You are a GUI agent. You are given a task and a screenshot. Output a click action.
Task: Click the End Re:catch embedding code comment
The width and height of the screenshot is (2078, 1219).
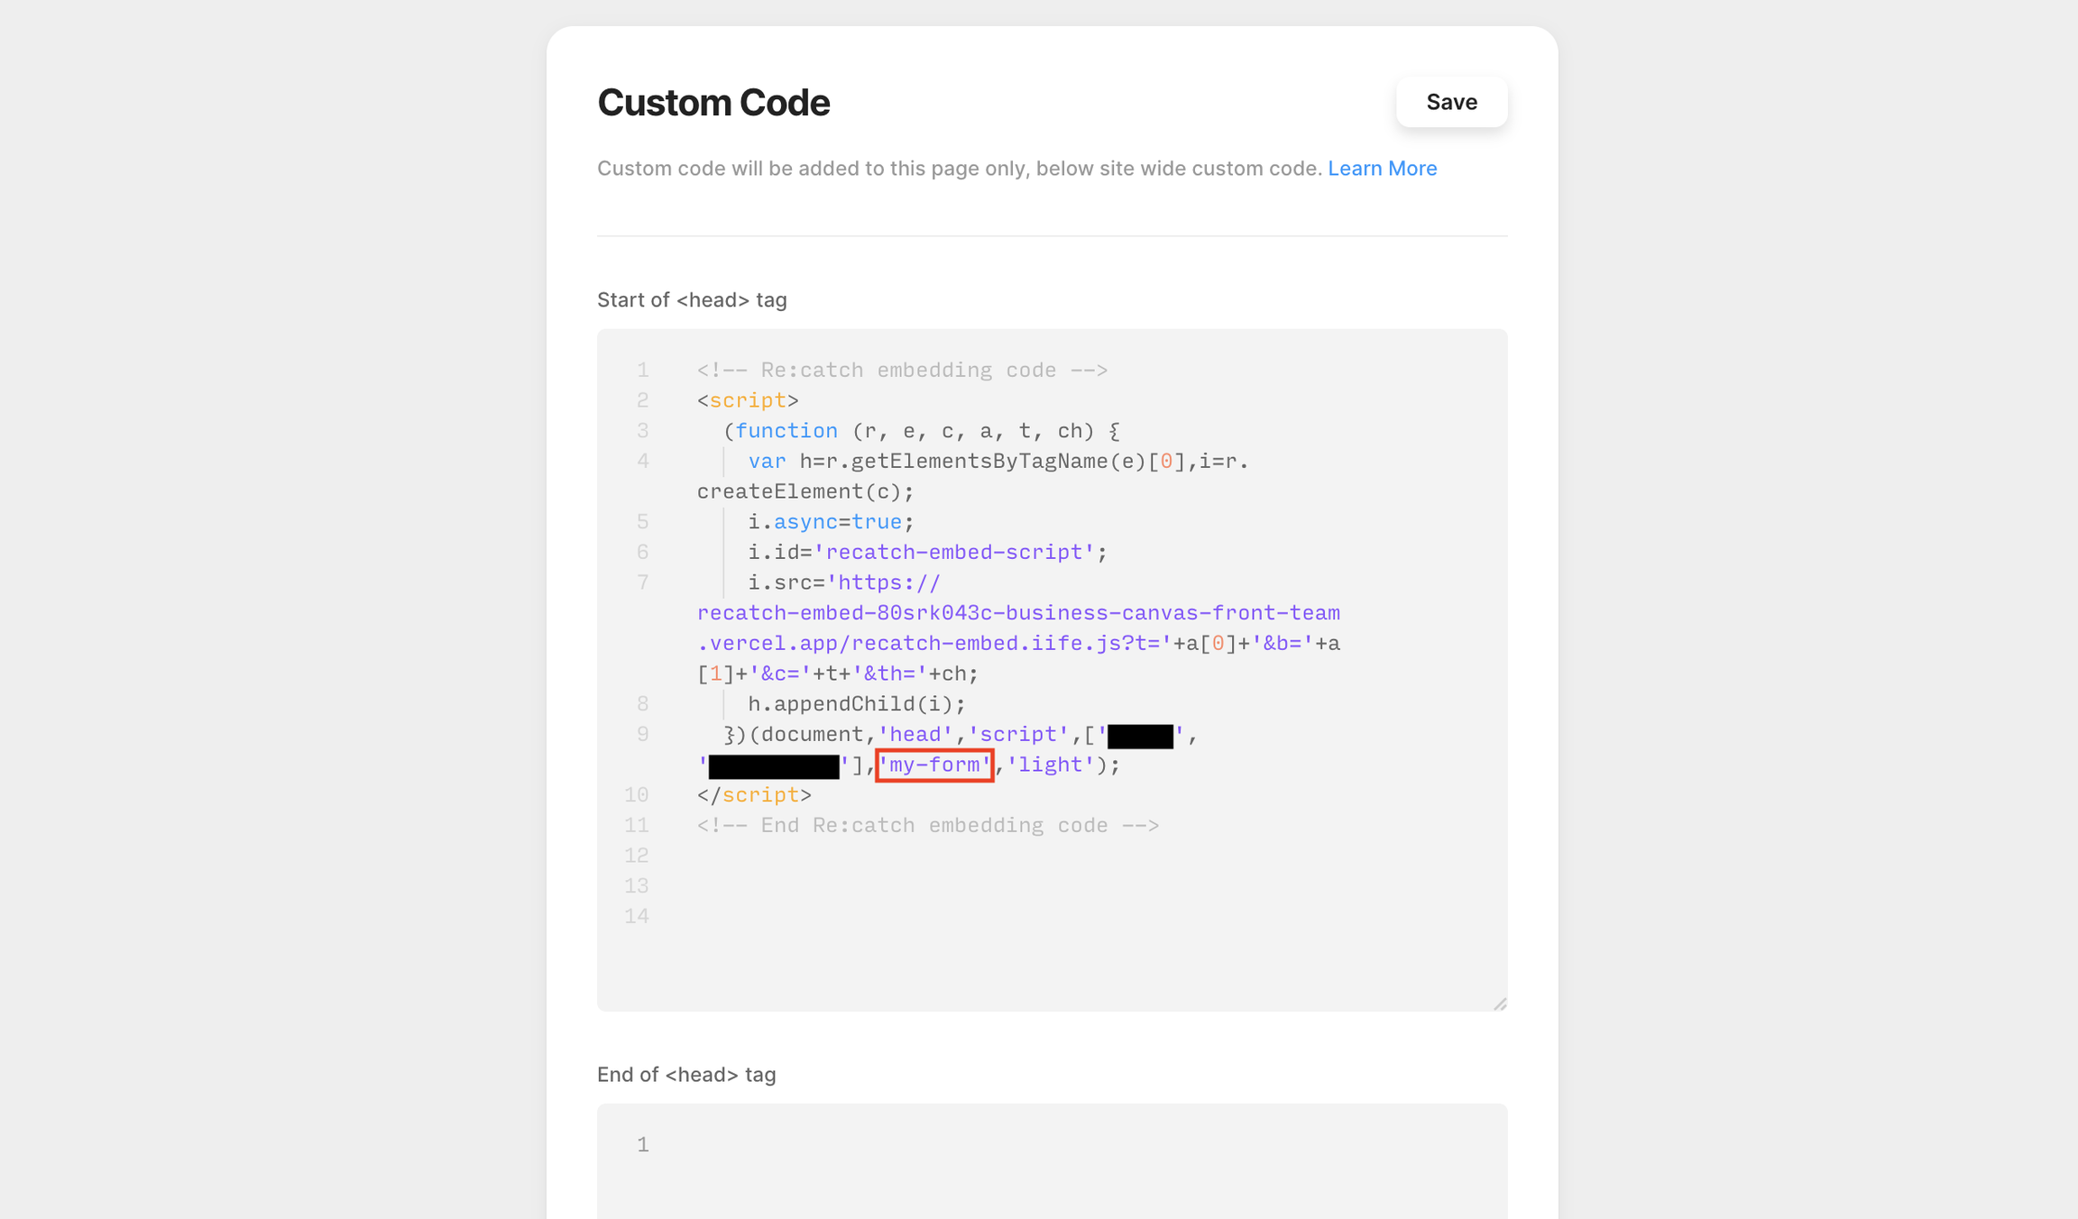[x=927, y=826]
